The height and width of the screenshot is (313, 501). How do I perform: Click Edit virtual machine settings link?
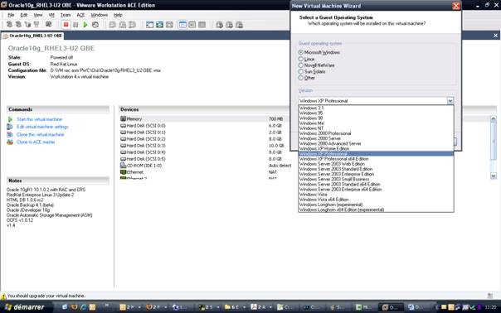click(x=42, y=127)
